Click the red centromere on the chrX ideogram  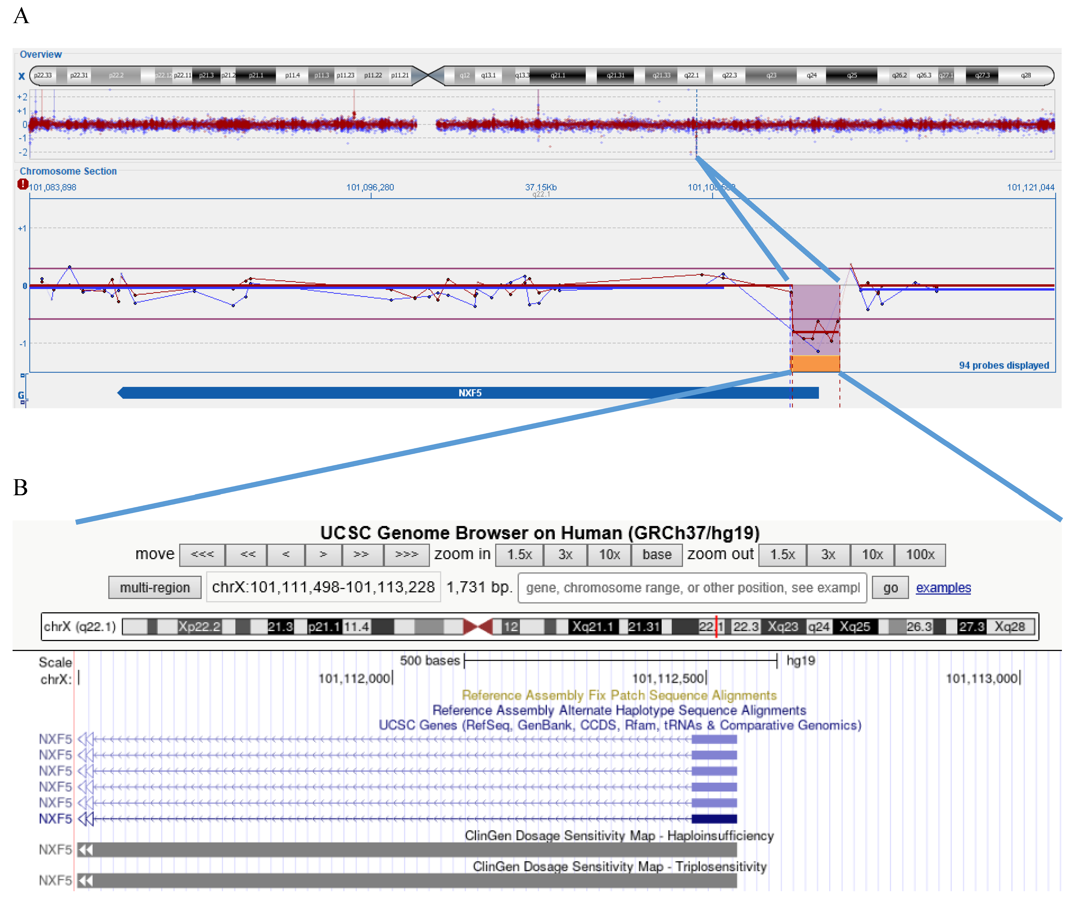[478, 627]
